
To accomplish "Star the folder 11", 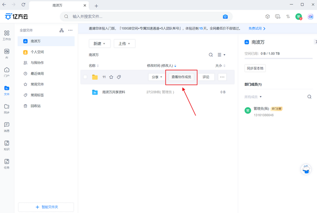I will (111, 77).
